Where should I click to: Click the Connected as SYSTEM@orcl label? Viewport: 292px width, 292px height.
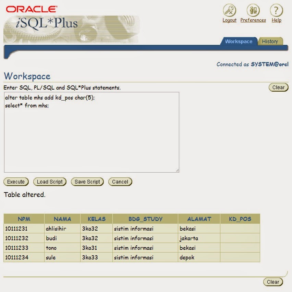(253, 64)
